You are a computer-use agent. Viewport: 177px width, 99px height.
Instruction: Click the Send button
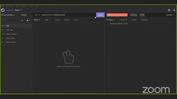pyautogui.click(x=100, y=15)
